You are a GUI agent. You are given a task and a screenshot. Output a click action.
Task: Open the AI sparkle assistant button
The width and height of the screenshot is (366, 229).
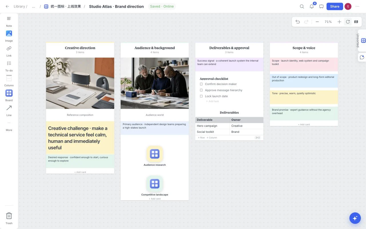[x=355, y=218]
